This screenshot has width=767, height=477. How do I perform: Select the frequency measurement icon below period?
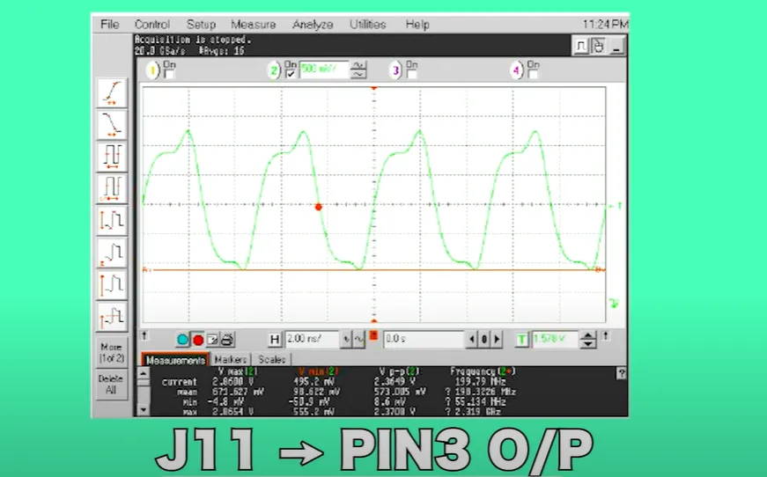(x=112, y=188)
